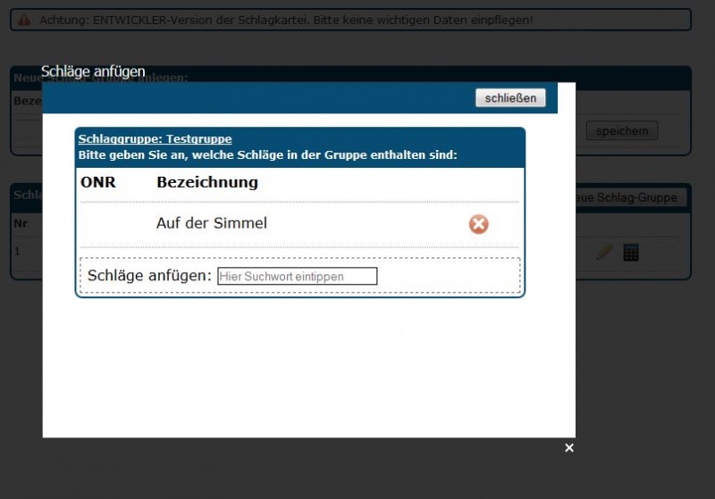Click the empty white area below the group panel
The width and height of the screenshot is (715, 499).
tap(308, 366)
